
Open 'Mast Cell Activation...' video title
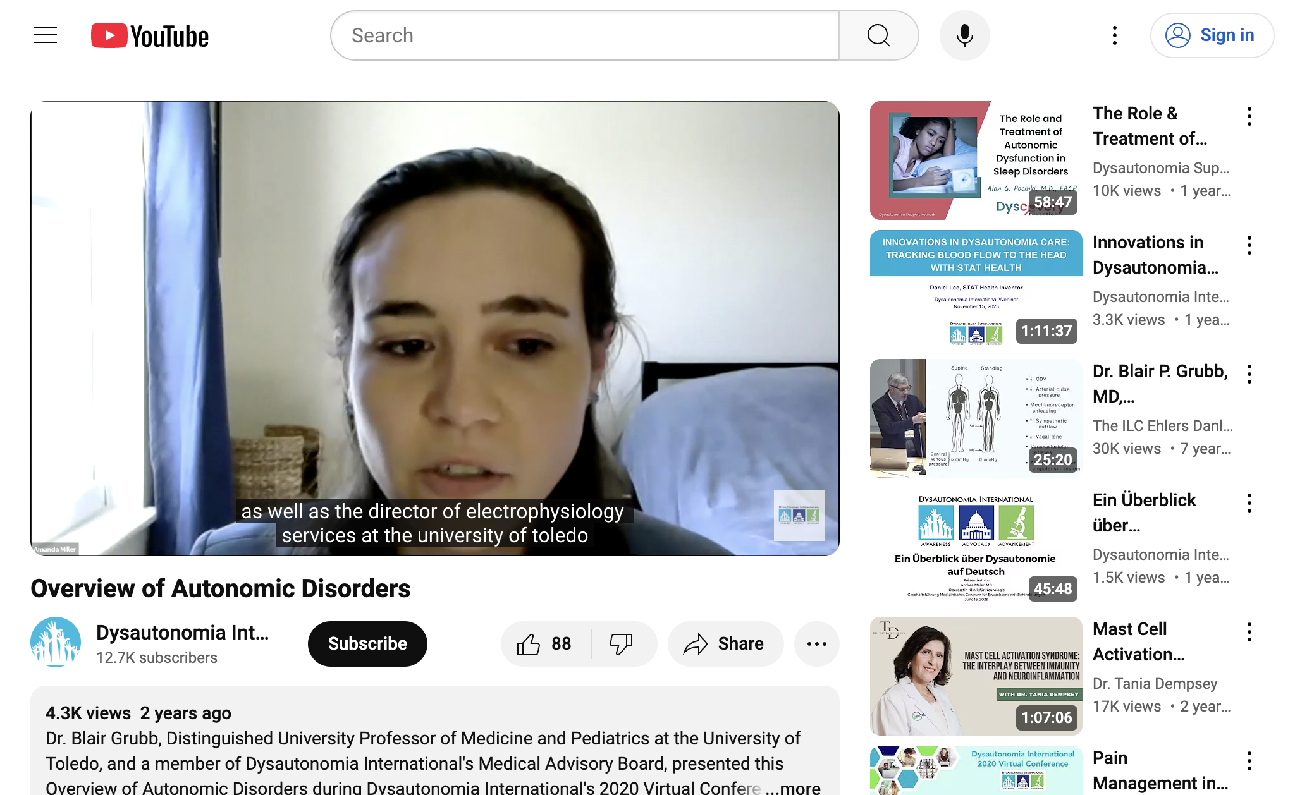pos(1139,641)
